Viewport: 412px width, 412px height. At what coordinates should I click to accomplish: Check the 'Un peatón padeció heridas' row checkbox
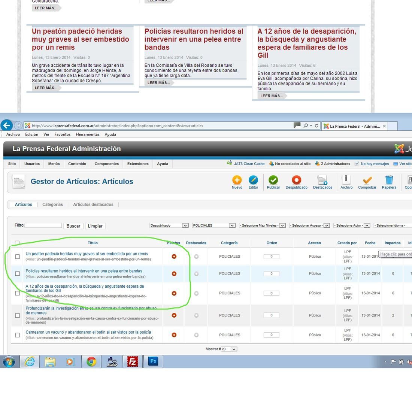tap(17, 257)
